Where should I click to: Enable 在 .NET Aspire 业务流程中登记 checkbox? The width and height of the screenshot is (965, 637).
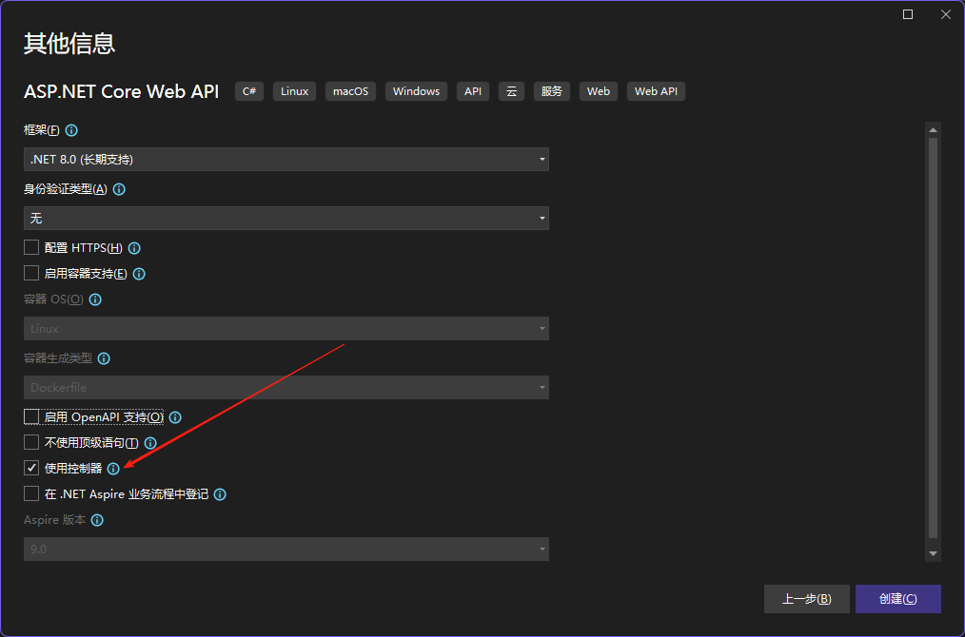click(x=31, y=493)
